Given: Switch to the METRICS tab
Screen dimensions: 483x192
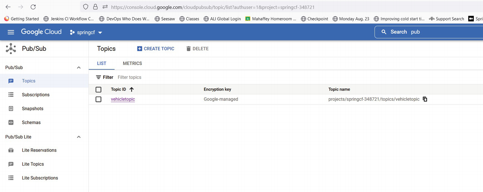Looking at the screenshot, I should [x=132, y=63].
